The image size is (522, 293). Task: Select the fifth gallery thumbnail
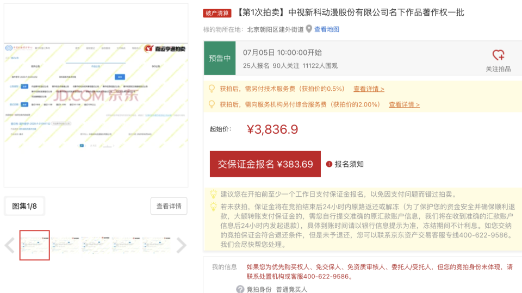coord(157,245)
